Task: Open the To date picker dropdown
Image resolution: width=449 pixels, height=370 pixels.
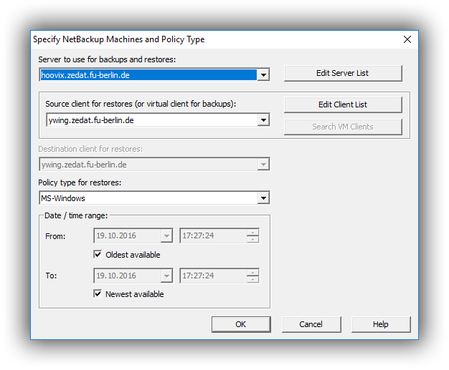Action: (166, 276)
